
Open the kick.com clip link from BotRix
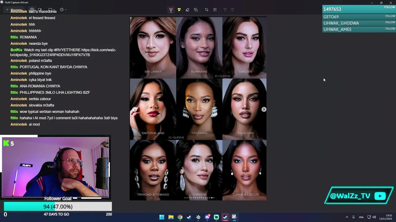pos(63,52)
